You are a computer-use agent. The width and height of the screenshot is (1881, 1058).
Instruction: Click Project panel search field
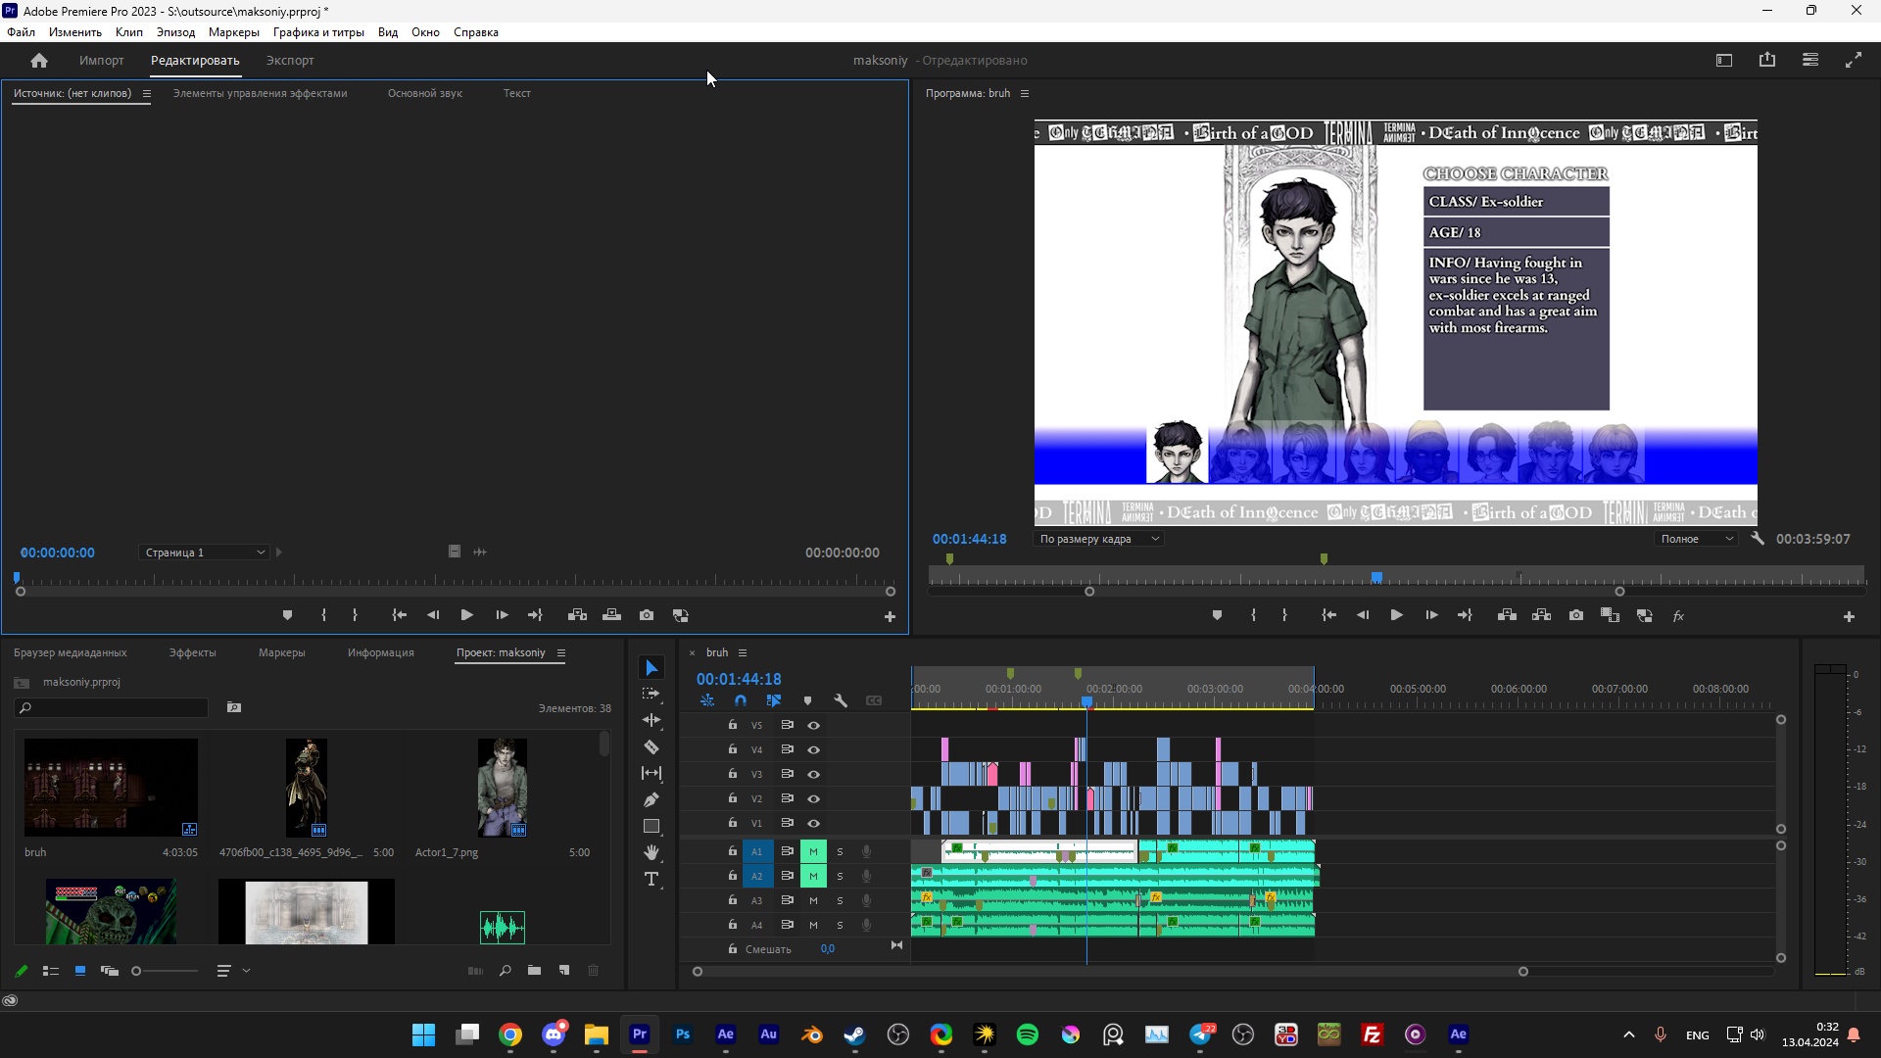click(x=111, y=708)
